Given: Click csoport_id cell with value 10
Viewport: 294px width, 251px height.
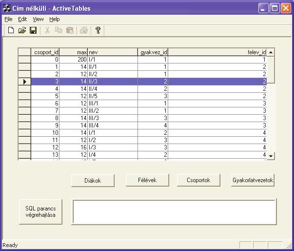Looking at the screenshot, I should point(45,133).
